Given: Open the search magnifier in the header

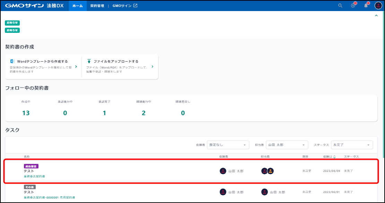Looking at the screenshot, I should coord(340,6).
